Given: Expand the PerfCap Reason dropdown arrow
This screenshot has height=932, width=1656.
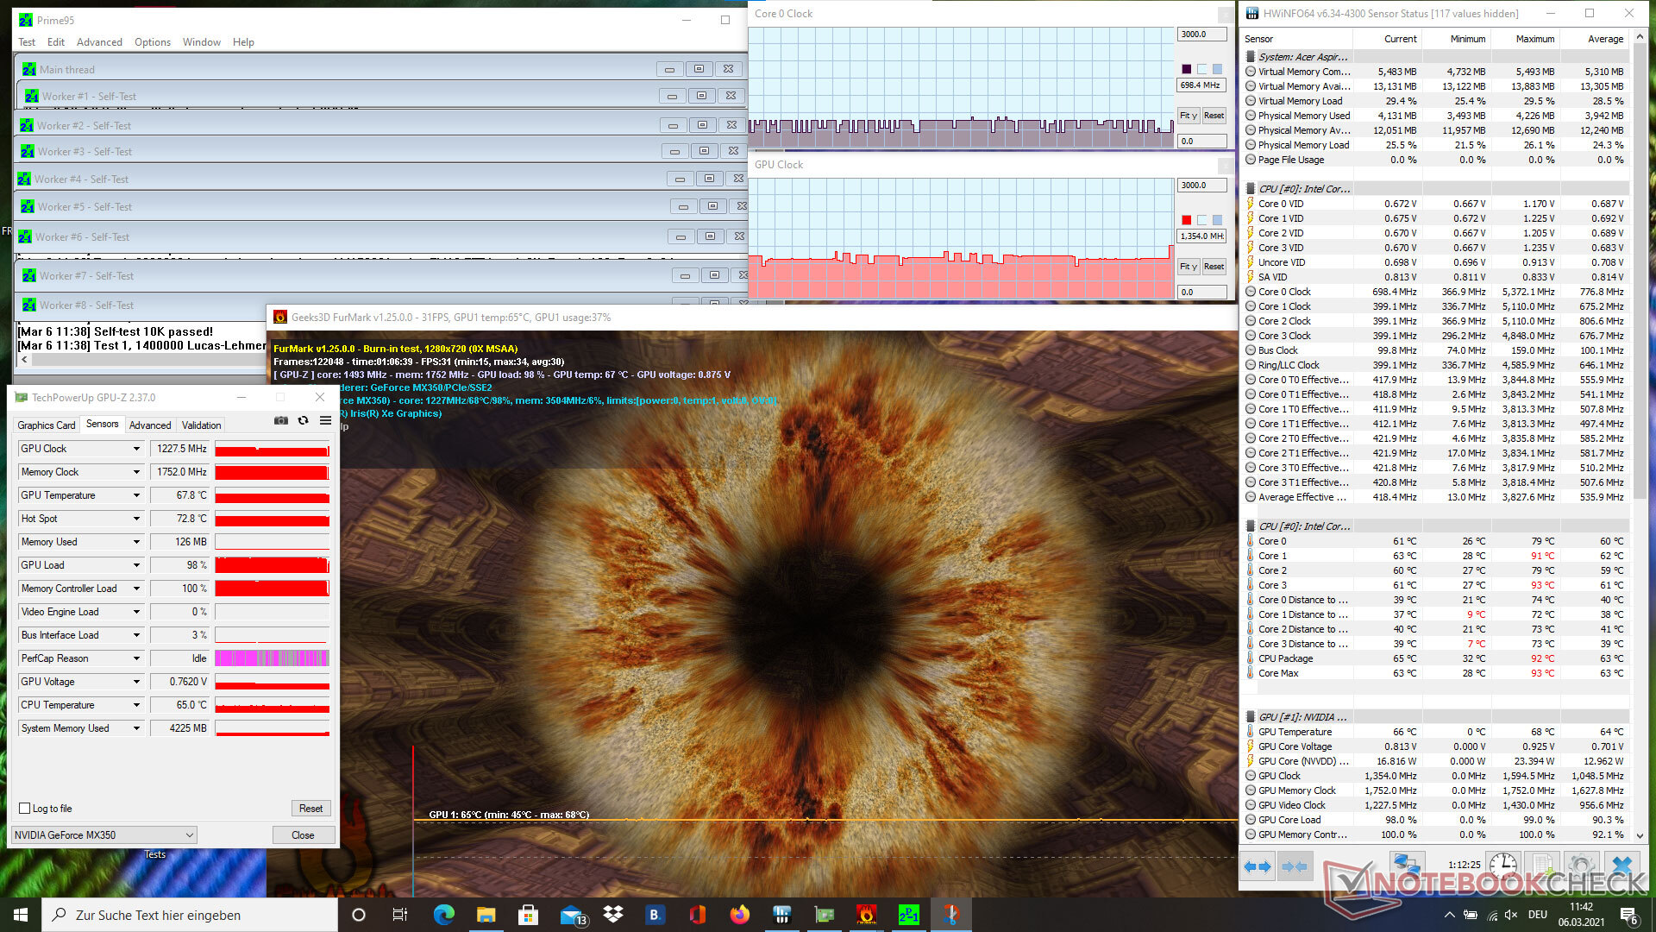Looking at the screenshot, I should (x=136, y=658).
